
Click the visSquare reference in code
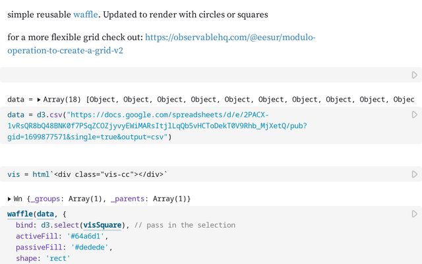click(107, 225)
